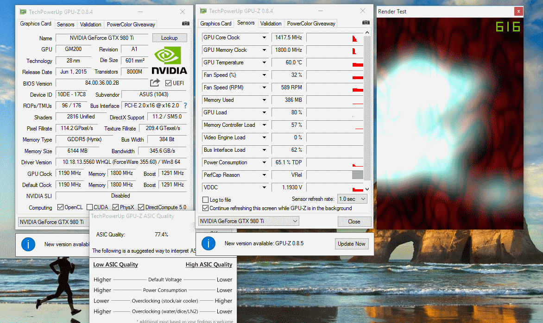Open the GPU Temperature sensor dropdown

tap(264, 62)
